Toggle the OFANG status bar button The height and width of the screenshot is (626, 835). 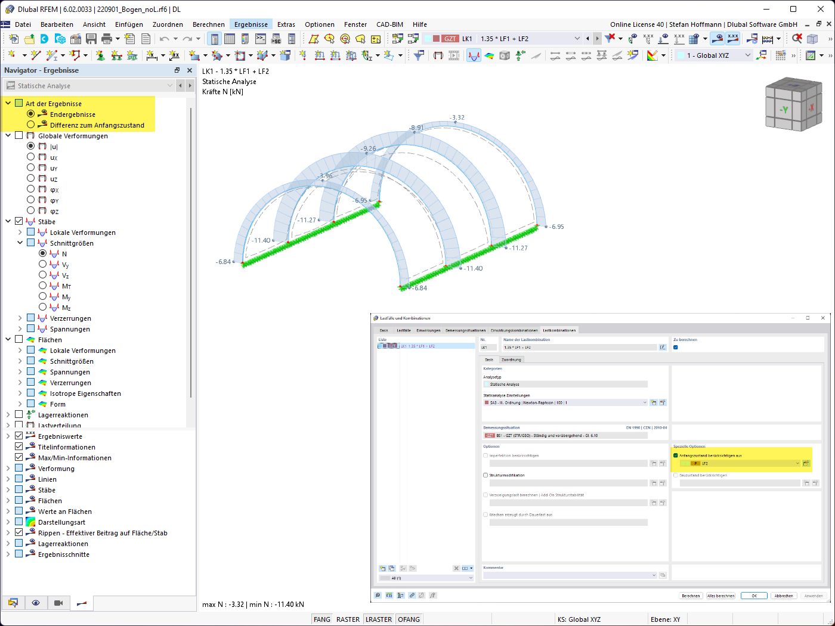[409, 619]
